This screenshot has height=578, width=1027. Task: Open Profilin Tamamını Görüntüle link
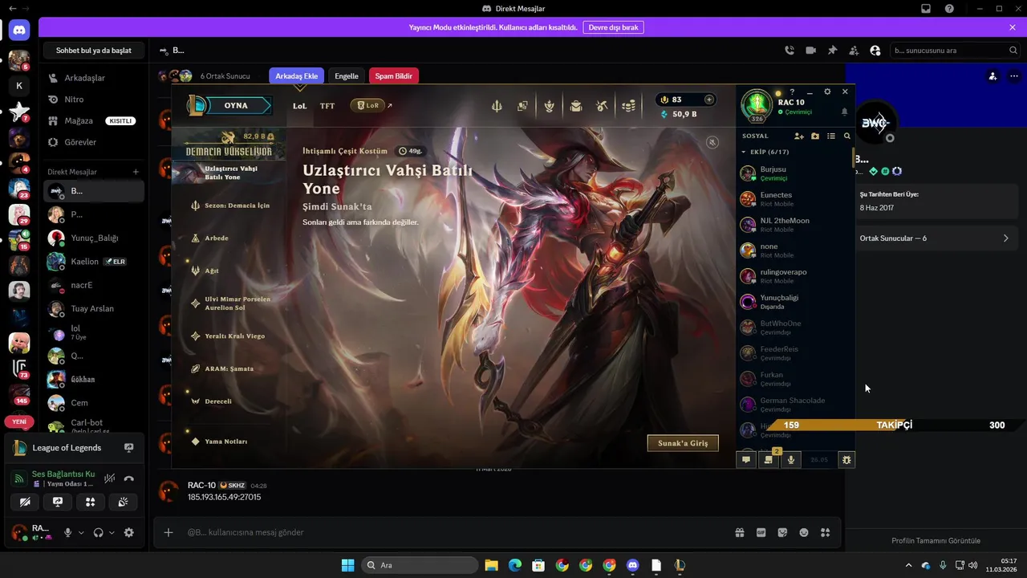coord(936,540)
